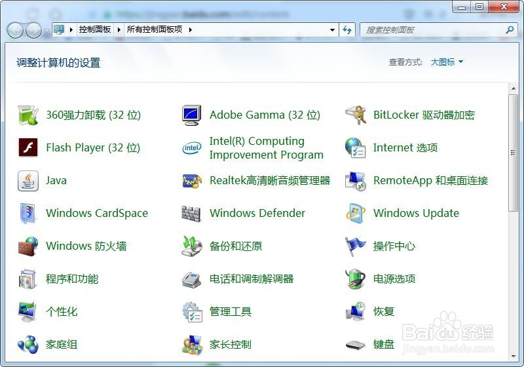
Task: Click the 操作中心 text link
Action: coord(394,246)
